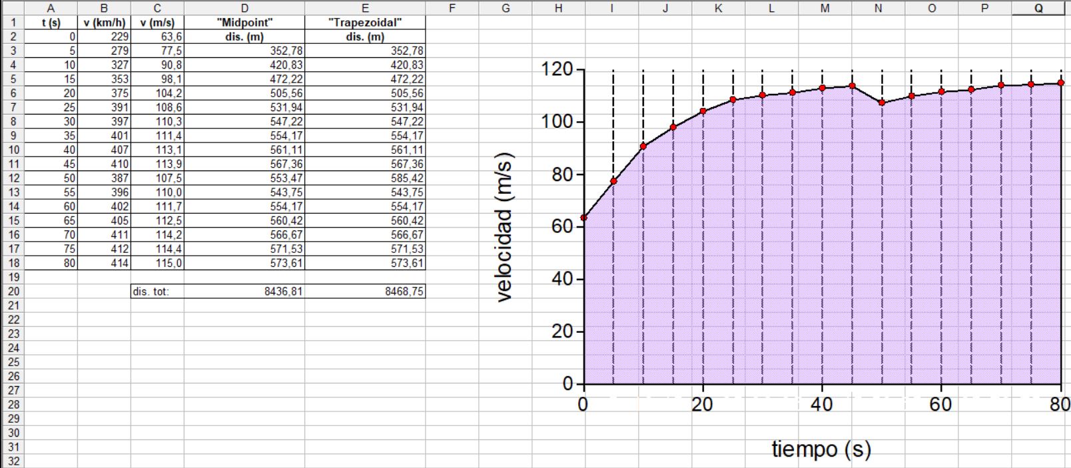This screenshot has height=468, width=1071.
Task: Select cell with velocity 414 km/h
Action: point(104,263)
